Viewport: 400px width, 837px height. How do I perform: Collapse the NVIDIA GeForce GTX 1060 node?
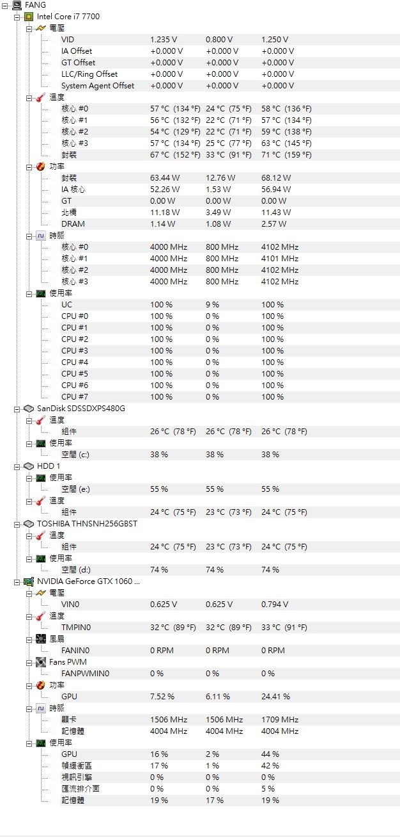(17, 581)
